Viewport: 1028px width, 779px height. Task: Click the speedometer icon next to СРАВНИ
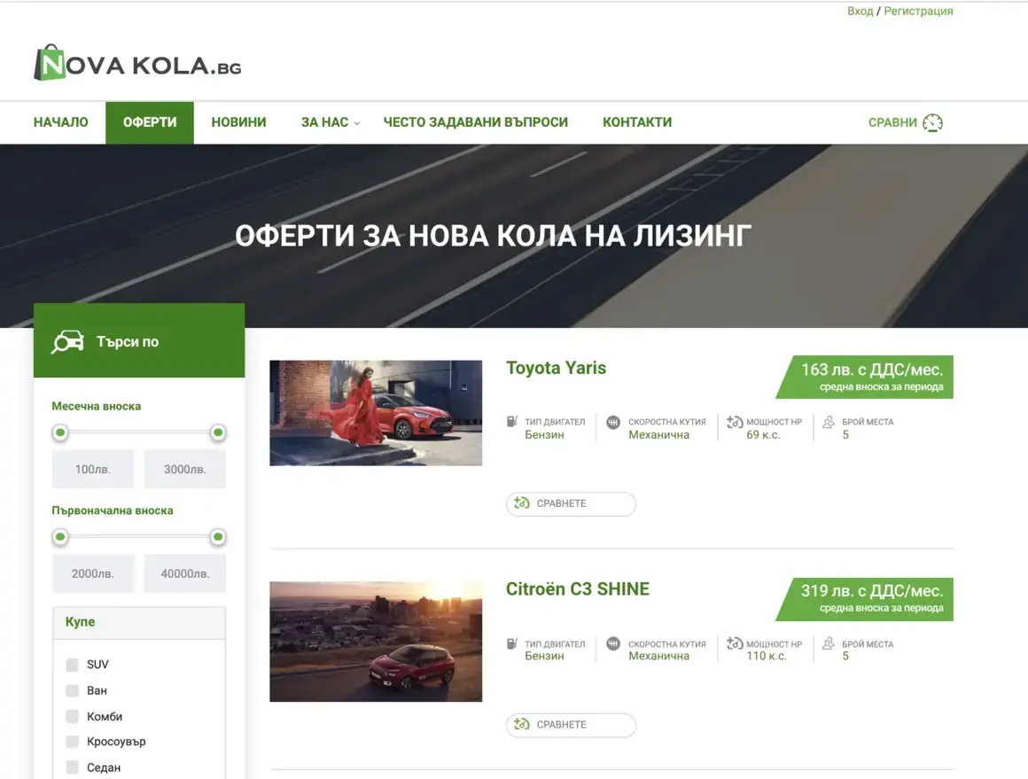932,122
